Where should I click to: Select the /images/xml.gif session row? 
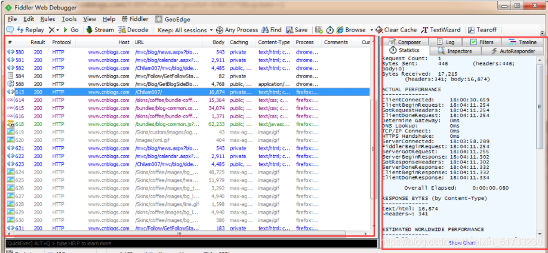point(188,140)
